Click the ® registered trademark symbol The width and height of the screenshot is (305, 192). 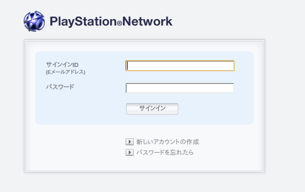[119, 23]
